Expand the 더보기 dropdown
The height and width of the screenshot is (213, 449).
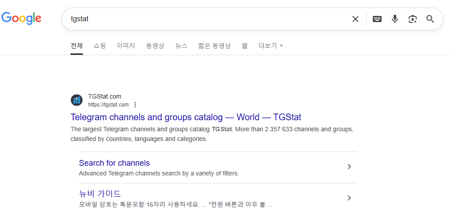pos(271,46)
